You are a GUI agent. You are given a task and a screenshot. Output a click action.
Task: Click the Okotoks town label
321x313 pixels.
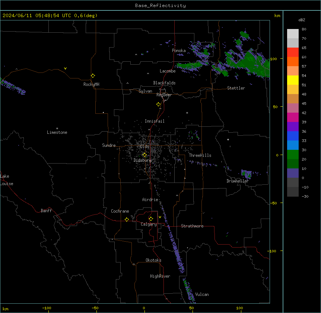[153, 260]
